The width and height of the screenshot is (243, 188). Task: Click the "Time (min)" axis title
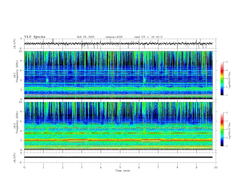coord(123,170)
